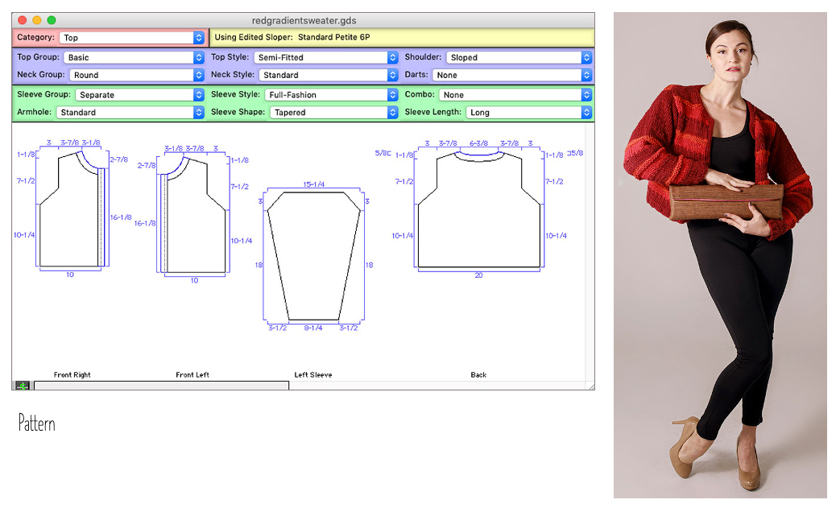Open the Category dropdown showing Top

(x=132, y=38)
